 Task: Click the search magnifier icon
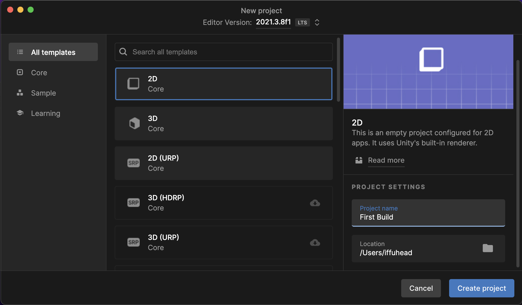(x=123, y=52)
